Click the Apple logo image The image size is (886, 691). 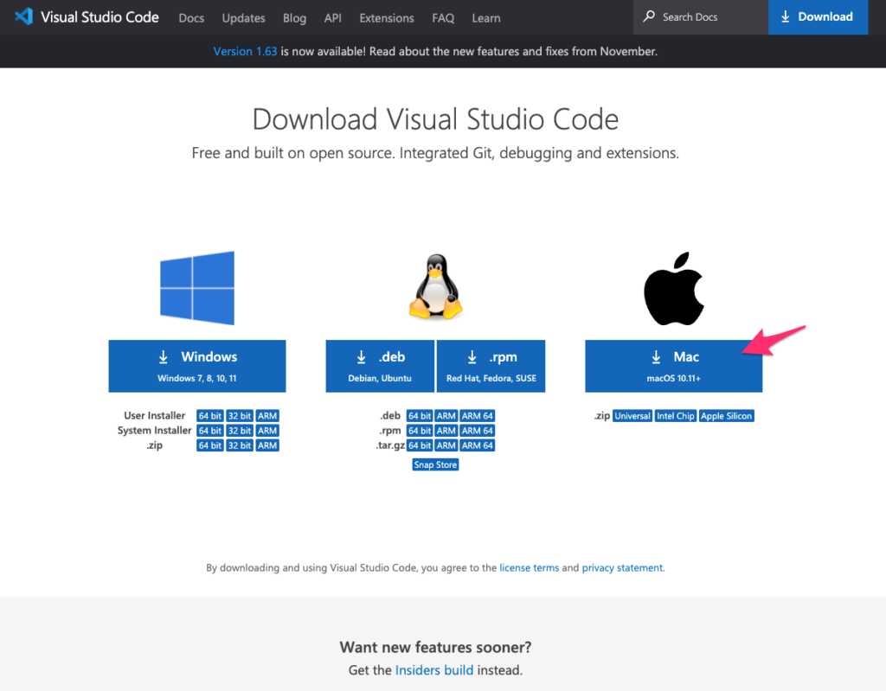[x=673, y=288]
